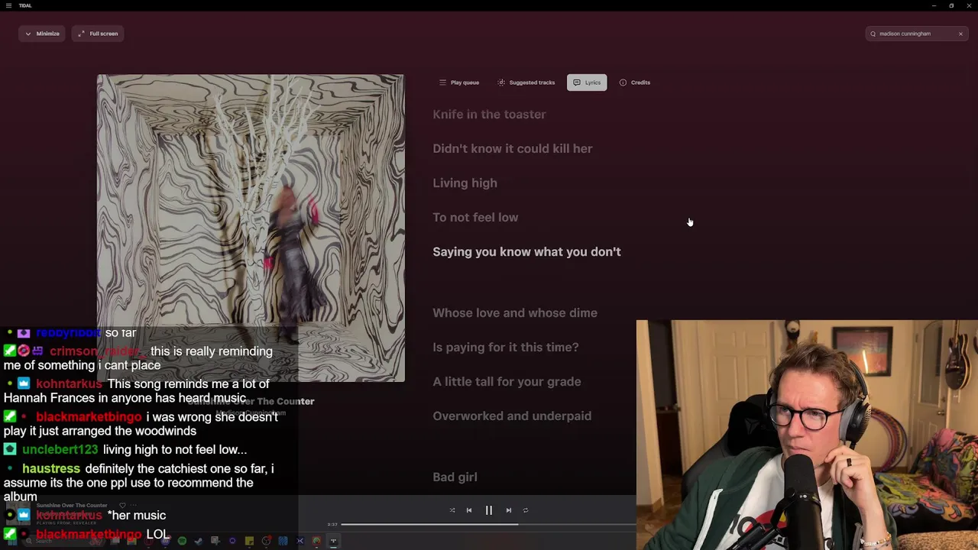Open Steam from the taskbar
Screen dimensions: 978x550
click(199, 541)
